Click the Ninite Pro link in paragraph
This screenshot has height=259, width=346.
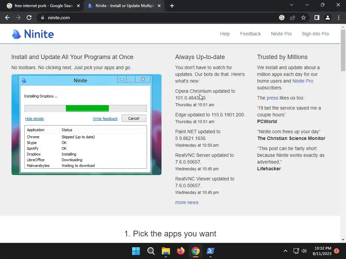[302, 81]
